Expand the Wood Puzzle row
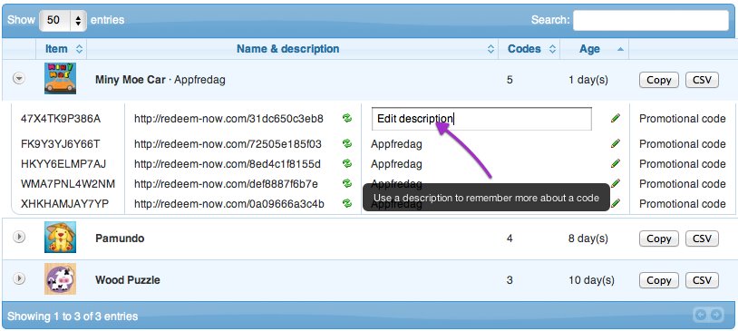The height and width of the screenshot is (331, 738). pos(19,278)
